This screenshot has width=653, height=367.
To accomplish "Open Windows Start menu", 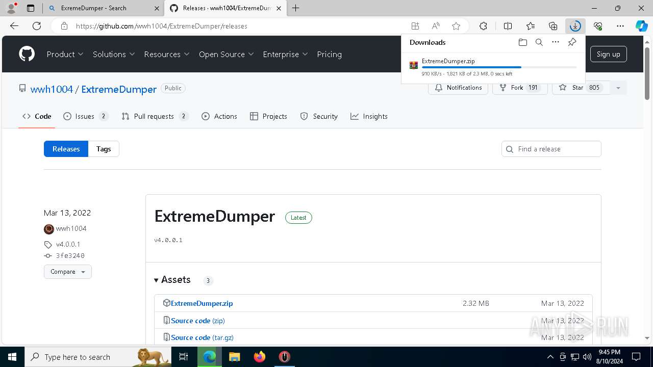I will 12,357.
